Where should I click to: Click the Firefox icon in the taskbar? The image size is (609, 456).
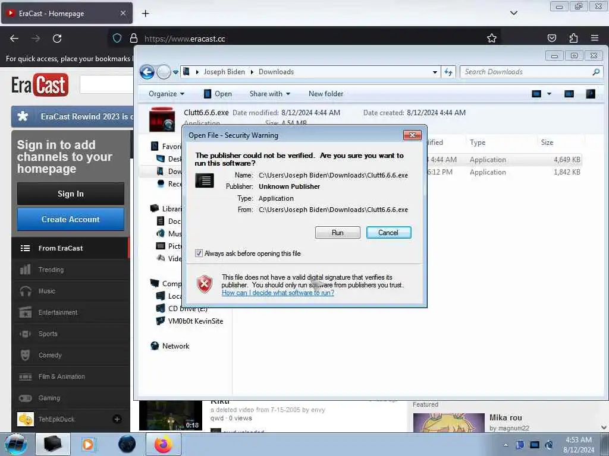tap(164, 444)
